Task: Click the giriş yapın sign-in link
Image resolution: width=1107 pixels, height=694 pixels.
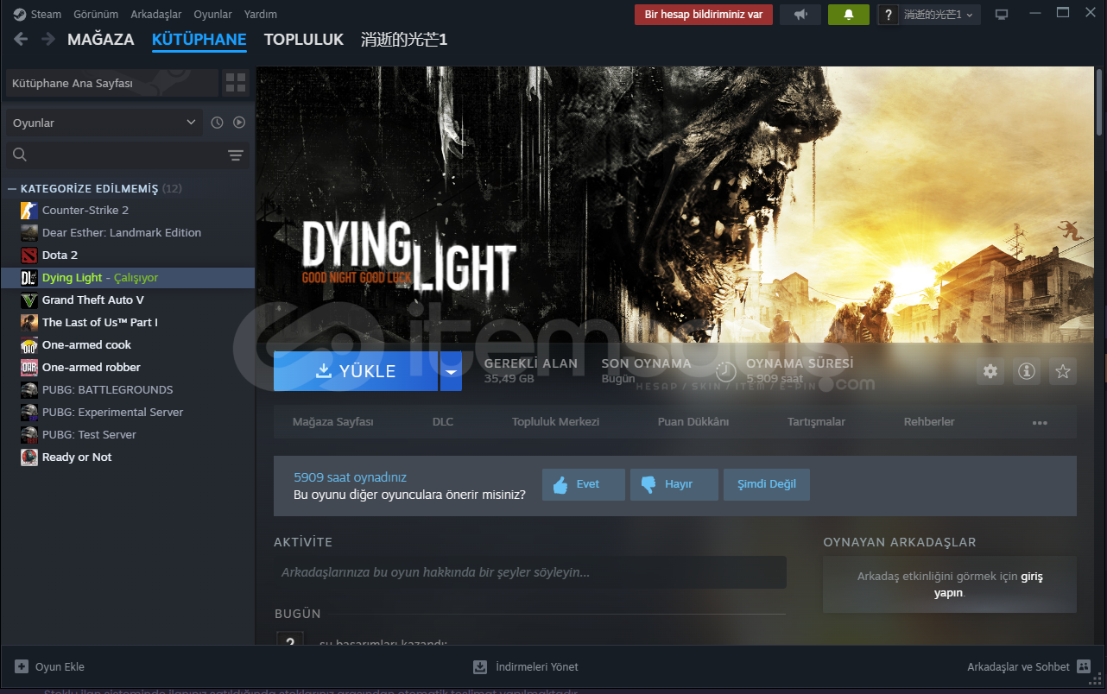Action: [989, 584]
